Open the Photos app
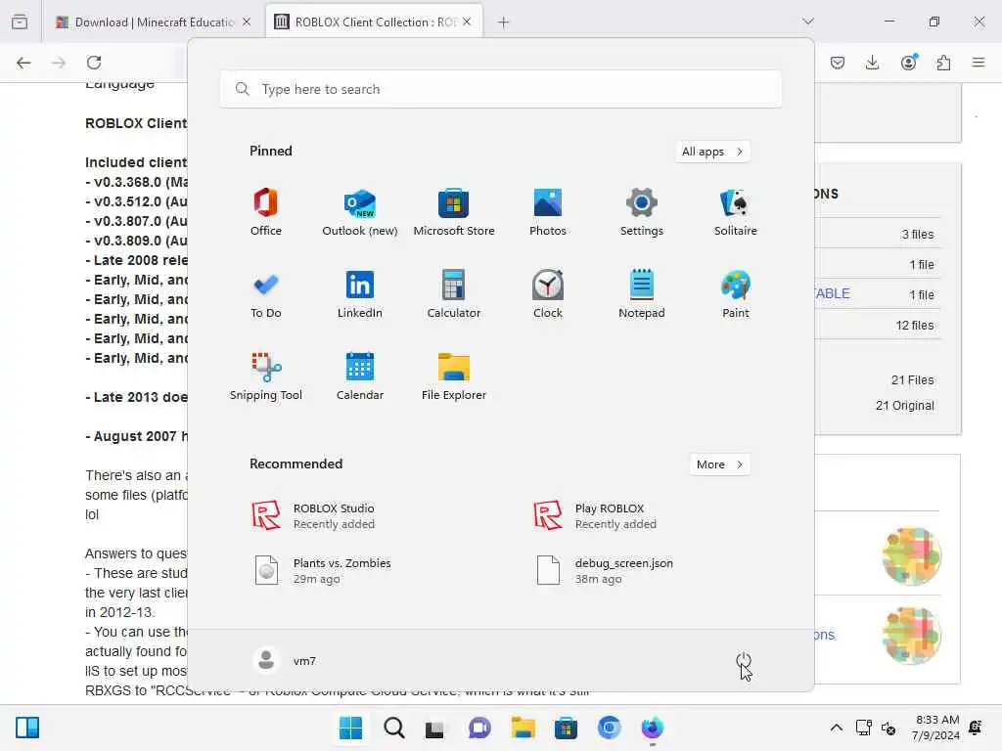Viewport: 1002px width, 751px height. [548, 212]
